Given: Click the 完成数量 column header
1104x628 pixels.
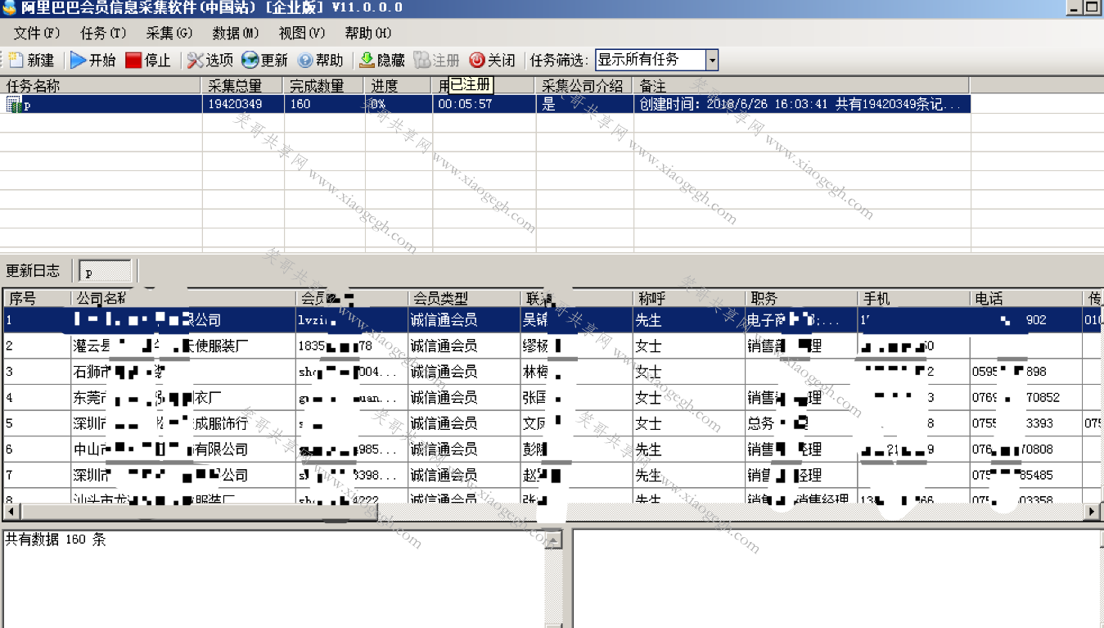Looking at the screenshot, I should pyautogui.click(x=324, y=85).
